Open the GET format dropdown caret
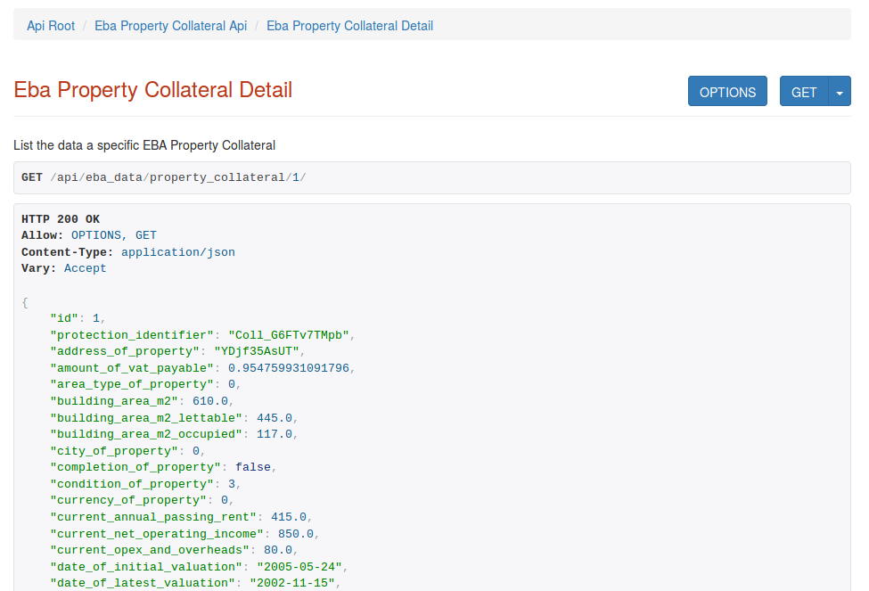The width and height of the screenshot is (869, 591). [840, 92]
